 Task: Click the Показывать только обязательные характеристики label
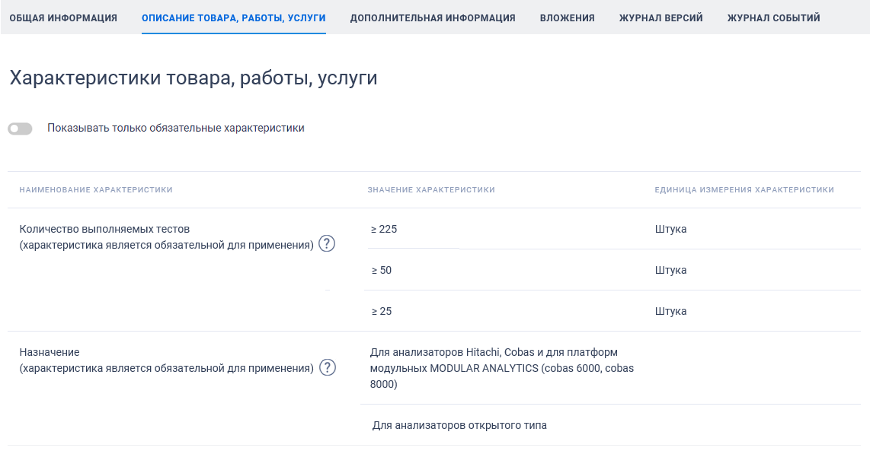coord(176,128)
